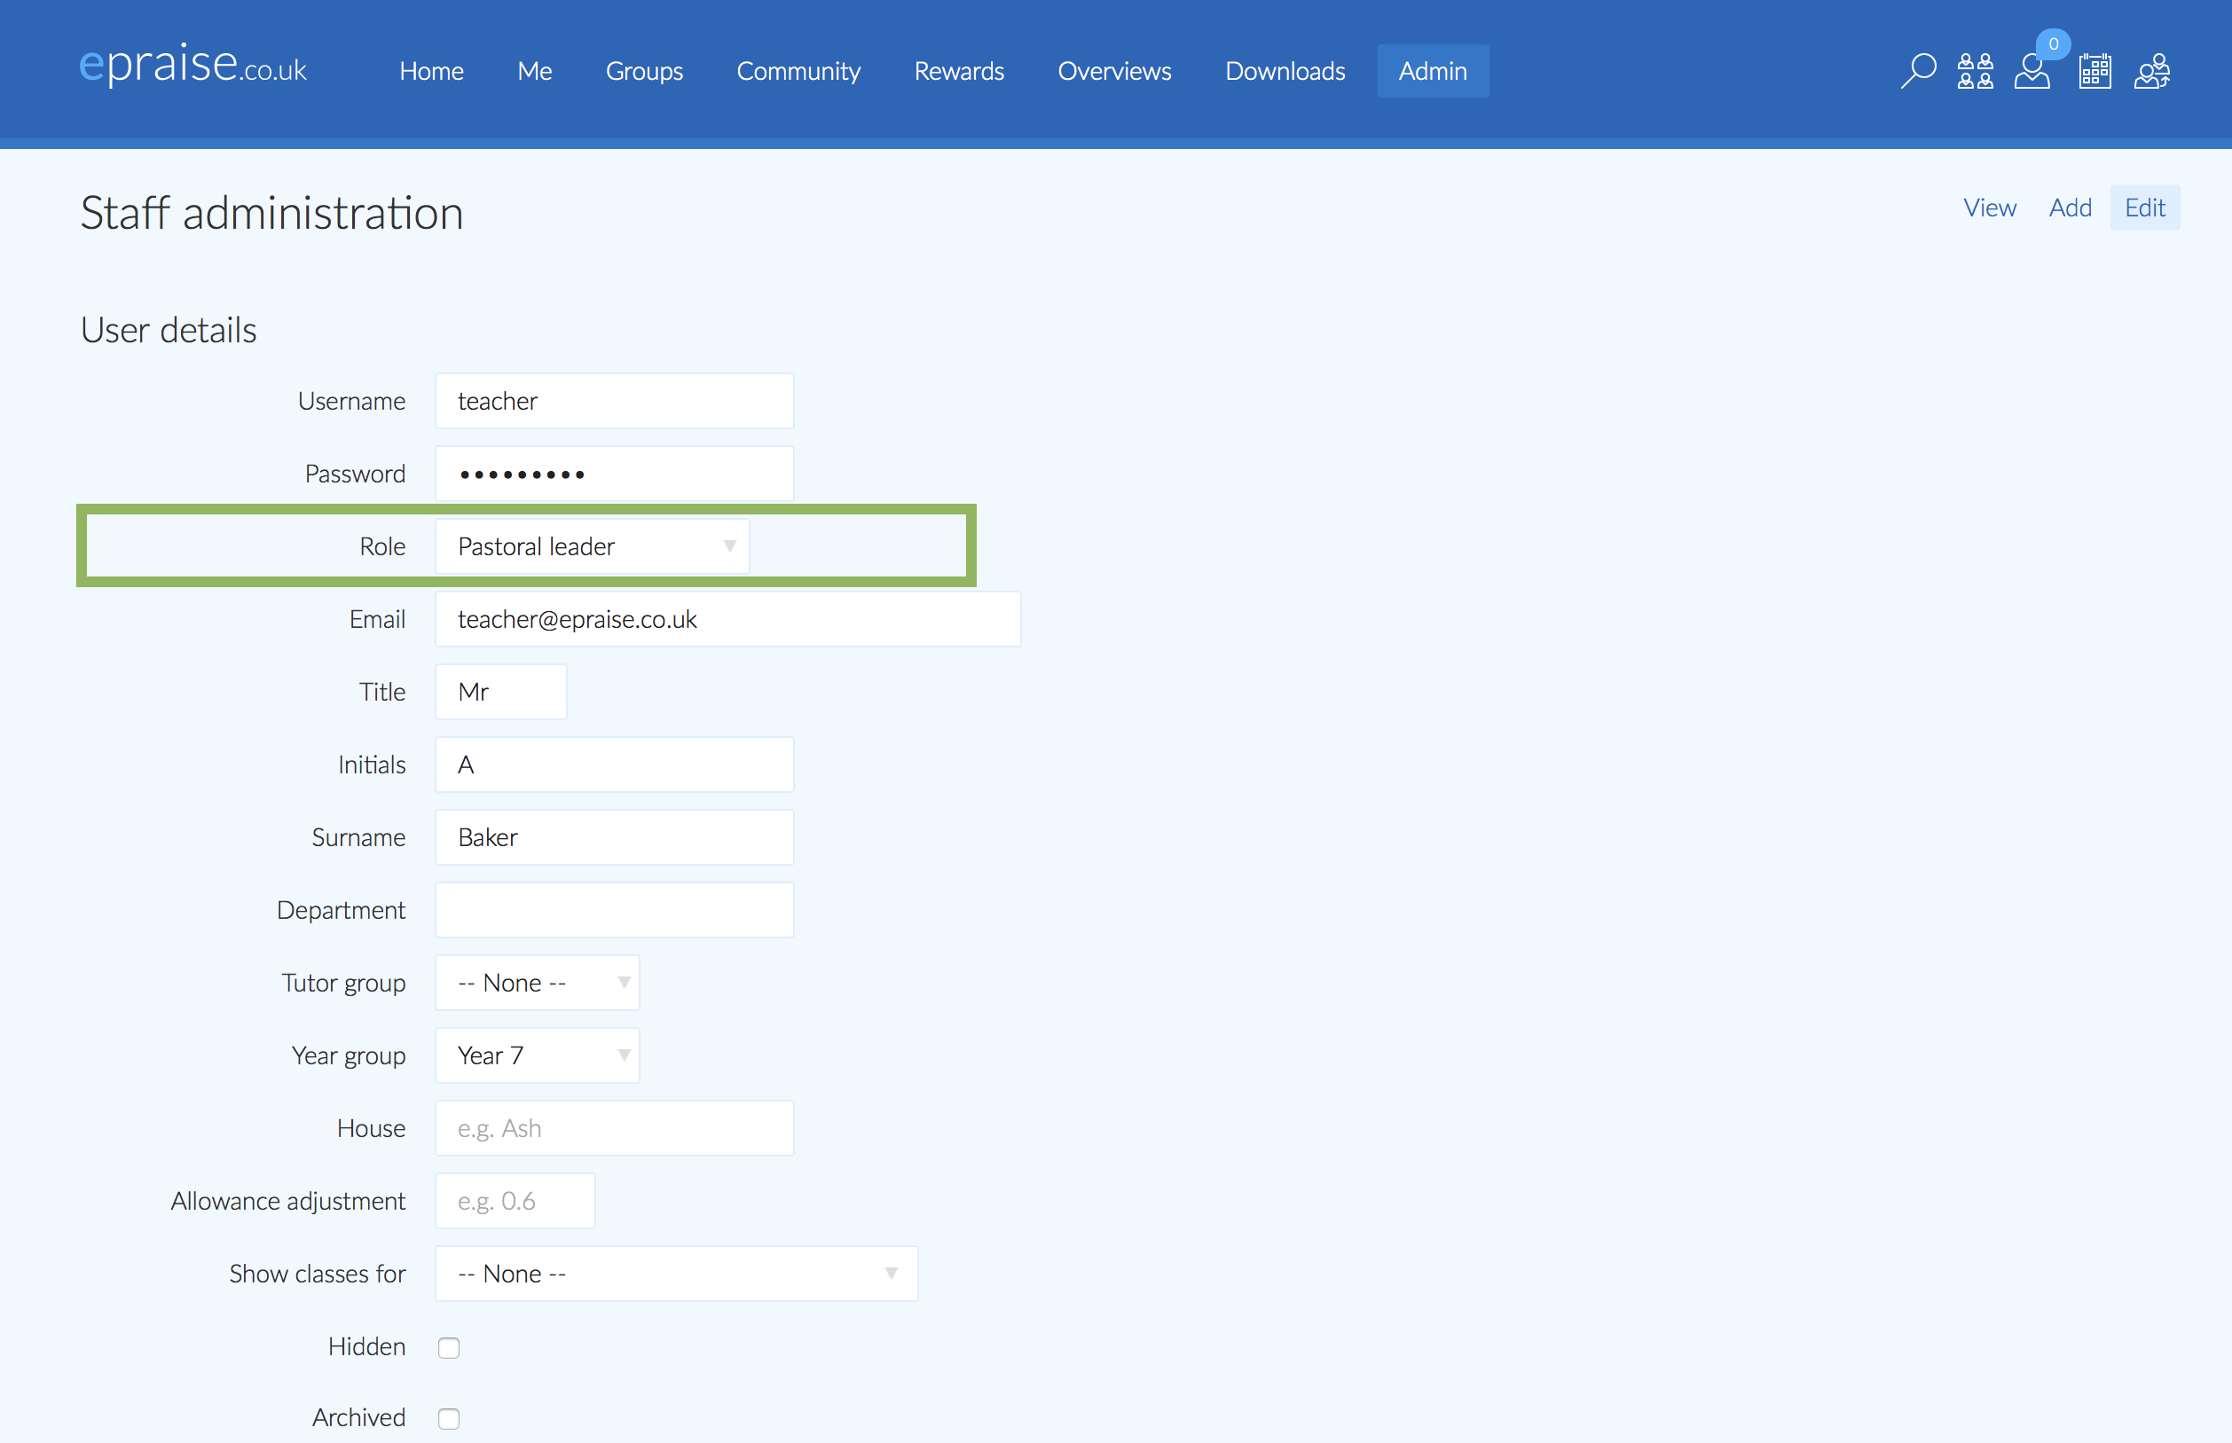Open the groups/classes icon in the top bar
Viewport: 2232px width, 1443px height.
(1977, 70)
